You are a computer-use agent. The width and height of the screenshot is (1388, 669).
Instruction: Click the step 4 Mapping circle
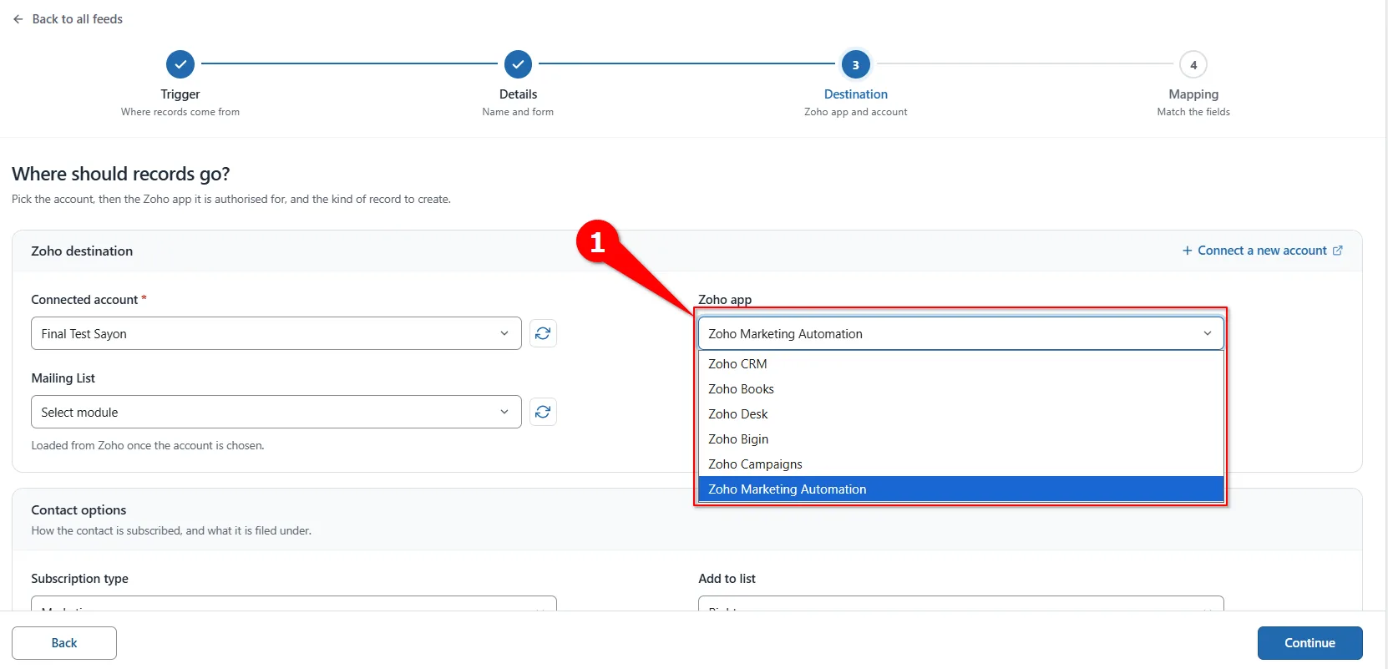click(1193, 64)
